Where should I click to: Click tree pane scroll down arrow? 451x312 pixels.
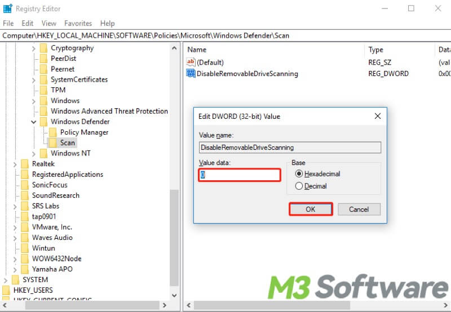click(x=174, y=295)
